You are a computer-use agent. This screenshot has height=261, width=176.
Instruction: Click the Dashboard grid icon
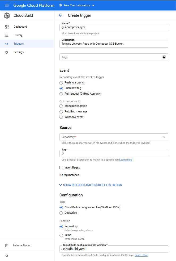click(x=7, y=27)
